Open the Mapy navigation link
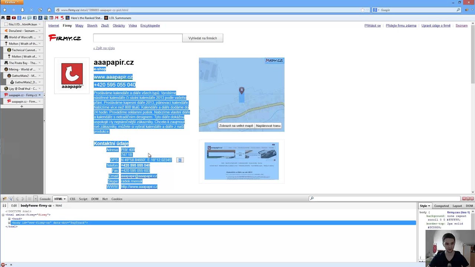The width and height of the screenshot is (475, 267). [x=79, y=26]
